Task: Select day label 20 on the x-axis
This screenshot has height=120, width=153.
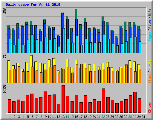Action: pos(94,117)
